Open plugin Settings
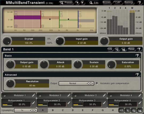The image size is (144, 114). click(129, 3)
